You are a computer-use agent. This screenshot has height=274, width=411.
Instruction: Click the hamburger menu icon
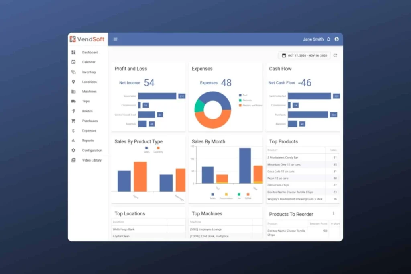click(x=116, y=39)
